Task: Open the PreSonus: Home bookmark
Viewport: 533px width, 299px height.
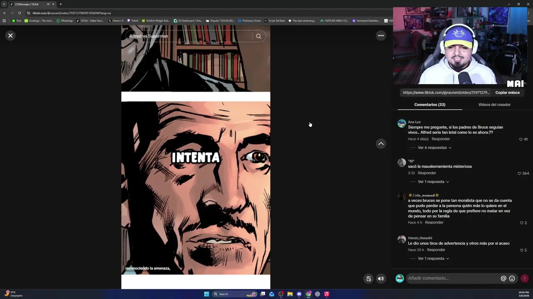Action: pyautogui.click(x=249, y=21)
